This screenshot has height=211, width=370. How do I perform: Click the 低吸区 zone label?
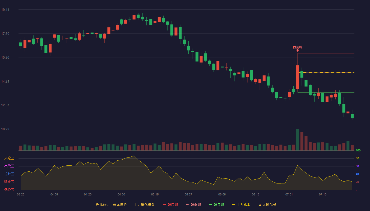[x=9, y=190]
